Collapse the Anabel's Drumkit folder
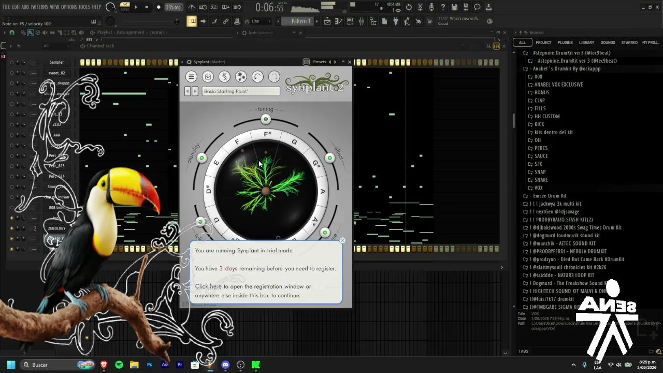The image size is (663, 373). pyautogui.click(x=562, y=69)
